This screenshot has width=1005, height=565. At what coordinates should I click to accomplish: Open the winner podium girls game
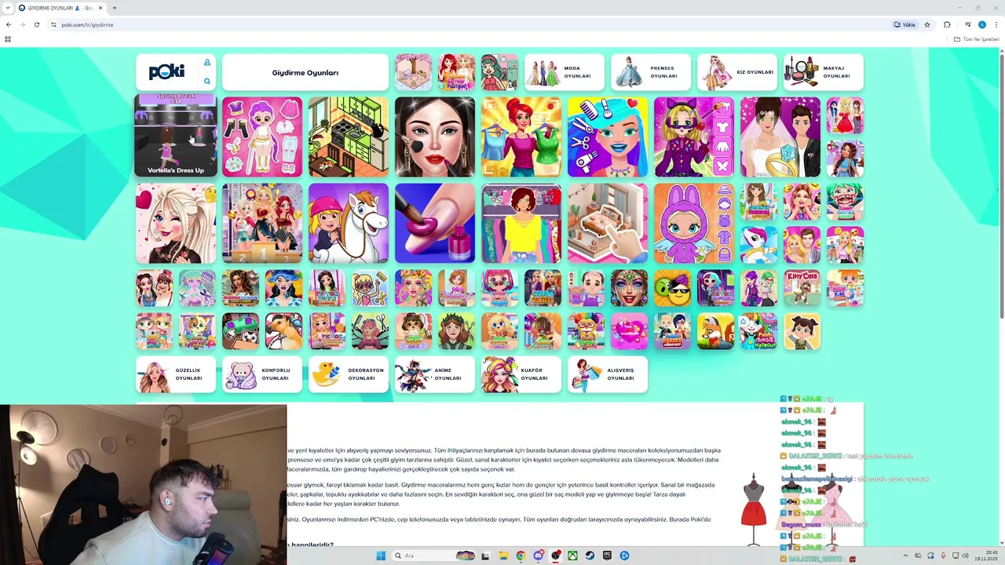pyautogui.click(x=262, y=224)
